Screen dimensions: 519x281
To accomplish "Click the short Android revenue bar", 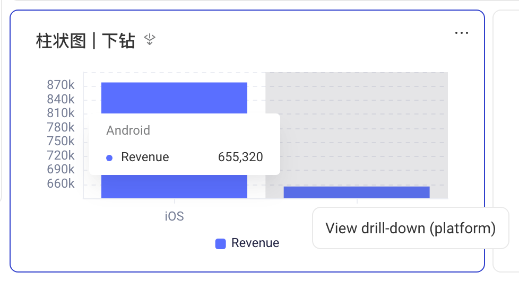I will 357,192.
